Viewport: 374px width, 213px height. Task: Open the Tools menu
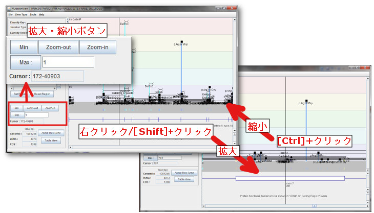coord(33,15)
